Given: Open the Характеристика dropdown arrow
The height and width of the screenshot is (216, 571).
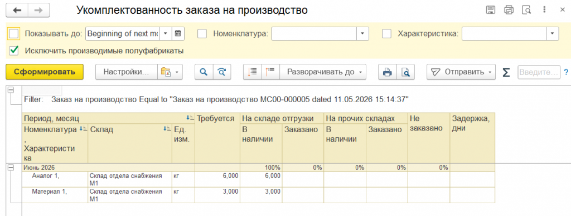Looking at the screenshot, I should (553, 34).
